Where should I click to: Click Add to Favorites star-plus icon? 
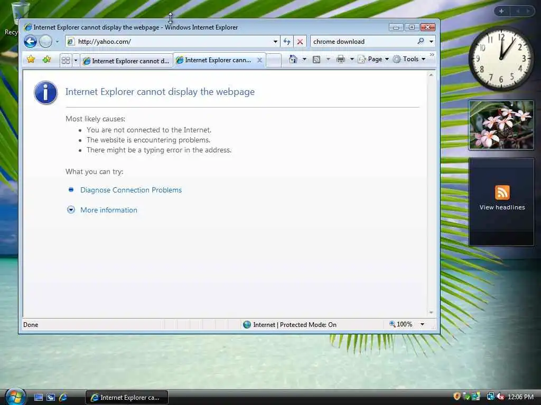[x=46, y=59]
